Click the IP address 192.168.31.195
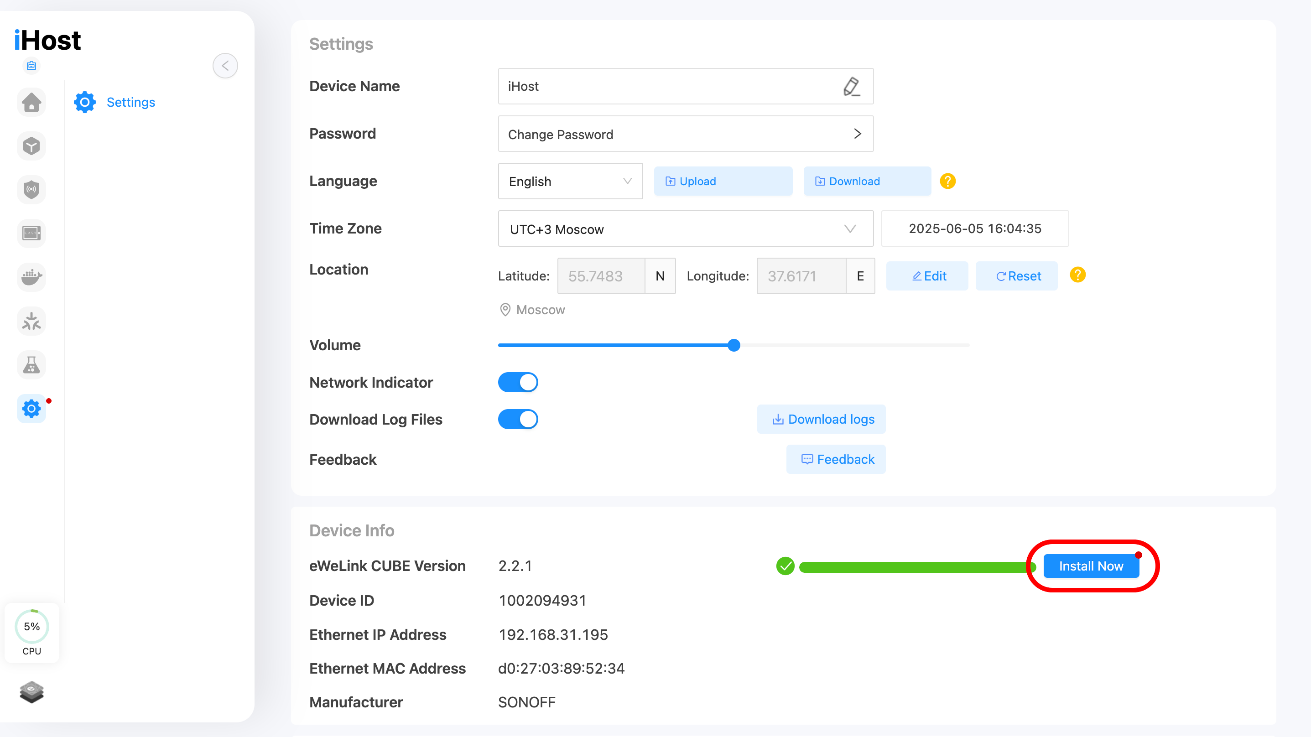 tap(553, 635)
